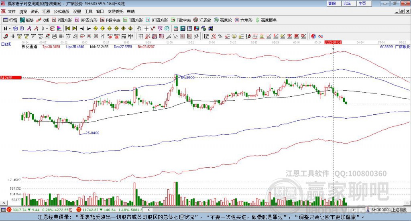
Task: Click the 客服 customer service button
Action: point(334,3)
